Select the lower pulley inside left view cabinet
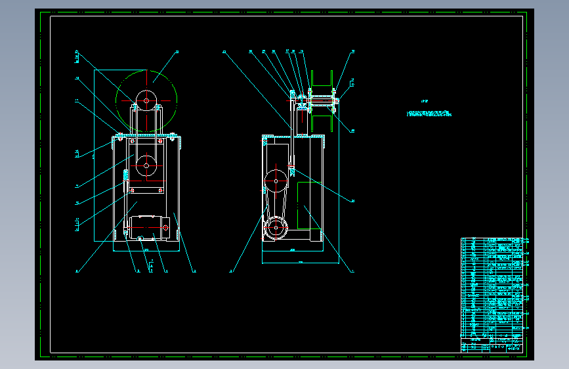This screenshot has width=569, height=369. [x=146, y=165]
